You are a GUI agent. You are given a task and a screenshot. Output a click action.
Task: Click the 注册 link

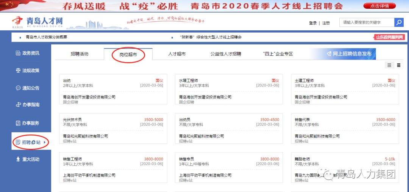tap(326, 23)
